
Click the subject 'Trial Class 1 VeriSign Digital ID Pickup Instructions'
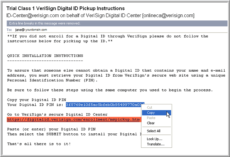pyautogui.click(x=65, y=8)
